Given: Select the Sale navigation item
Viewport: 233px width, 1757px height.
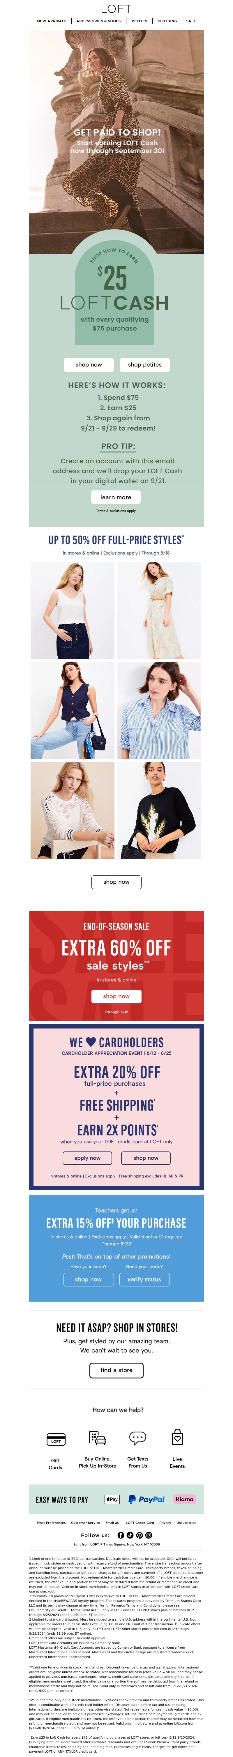Looking at the screenshot, I should pyautogui.click(x=191, y=21).
